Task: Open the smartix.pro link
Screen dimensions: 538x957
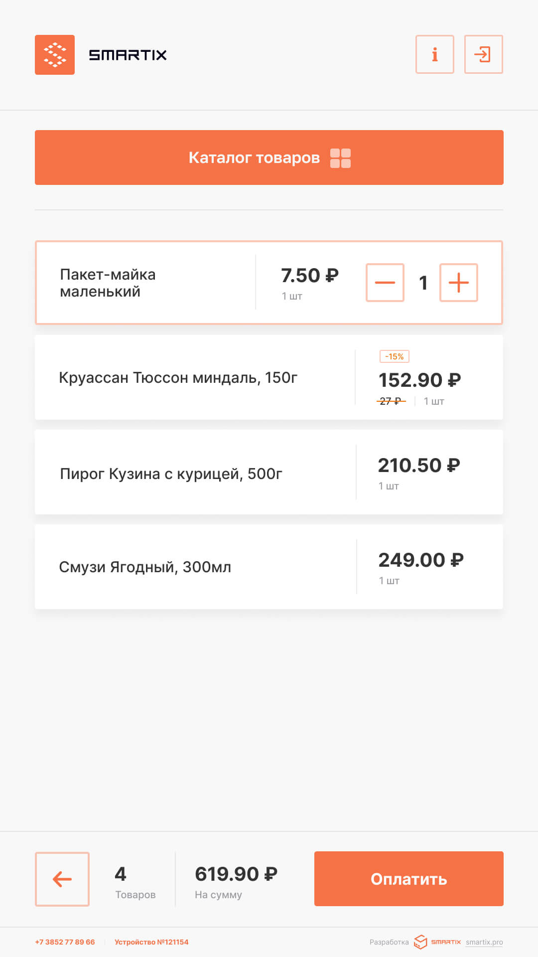Action: click(x=484, y=942)
